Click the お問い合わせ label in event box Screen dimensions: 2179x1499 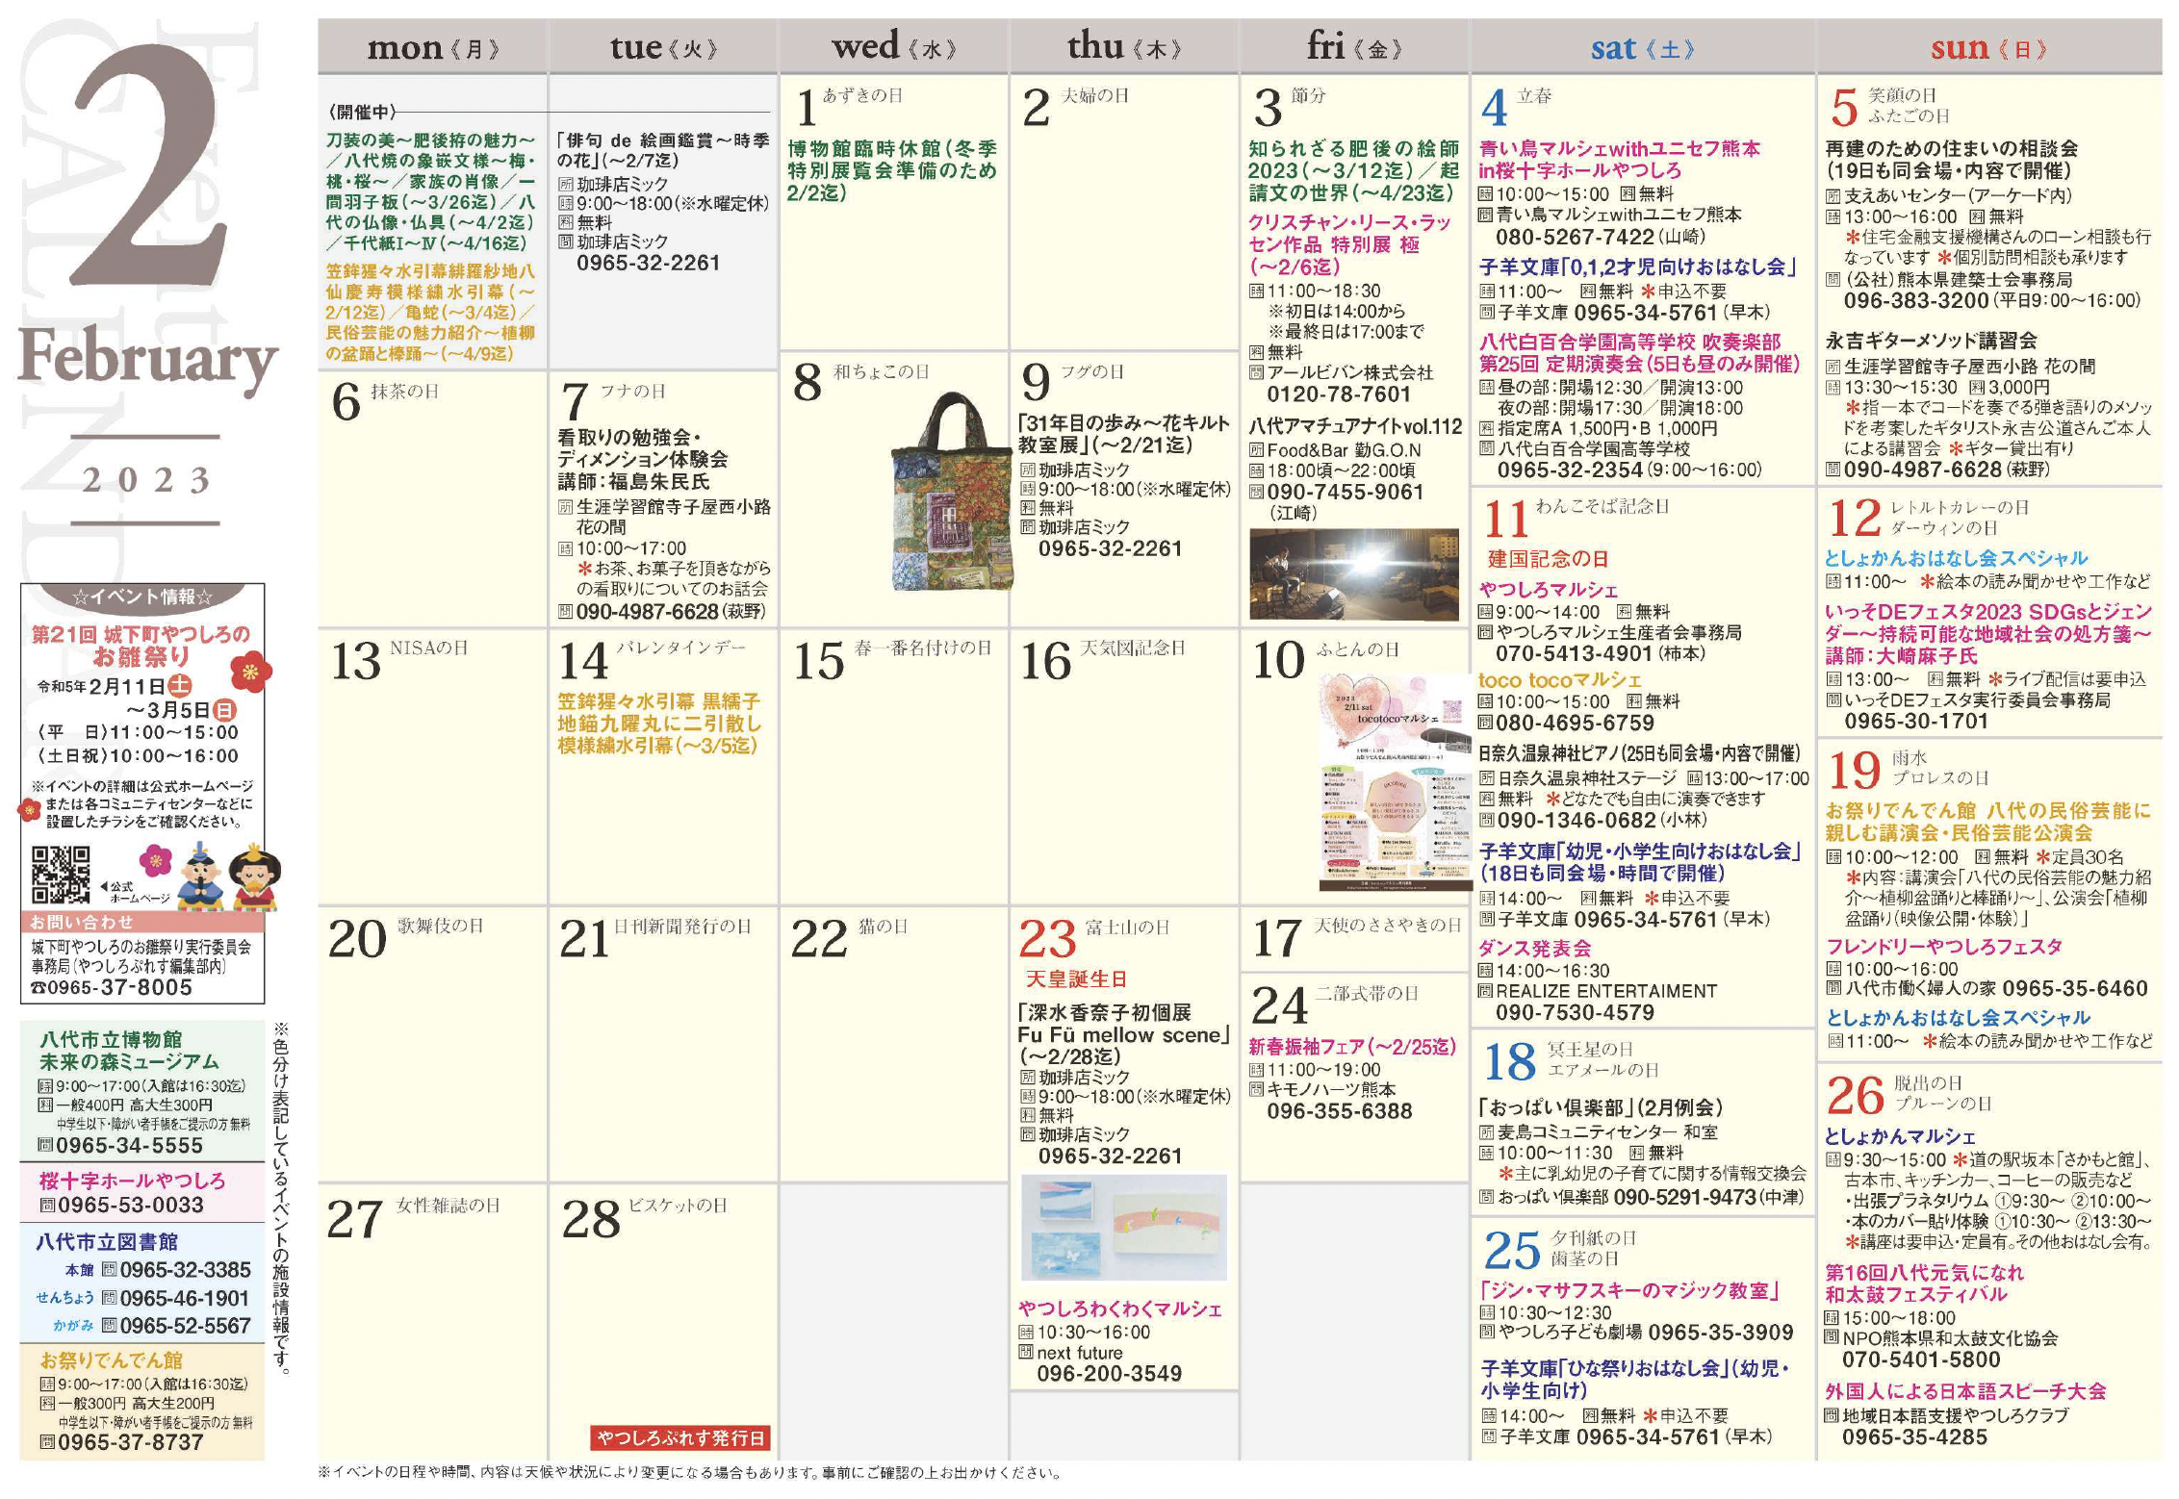point(81,922)
